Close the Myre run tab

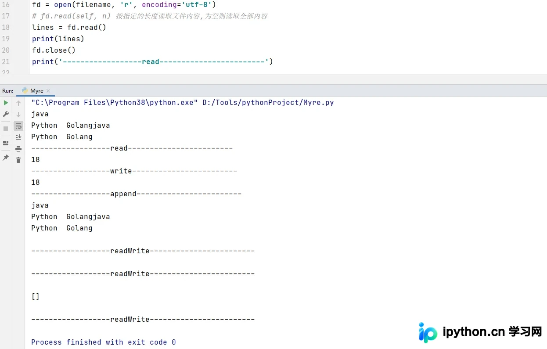point(48,91)
